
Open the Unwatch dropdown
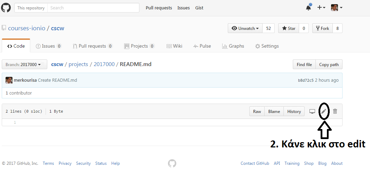coord(245,28)
